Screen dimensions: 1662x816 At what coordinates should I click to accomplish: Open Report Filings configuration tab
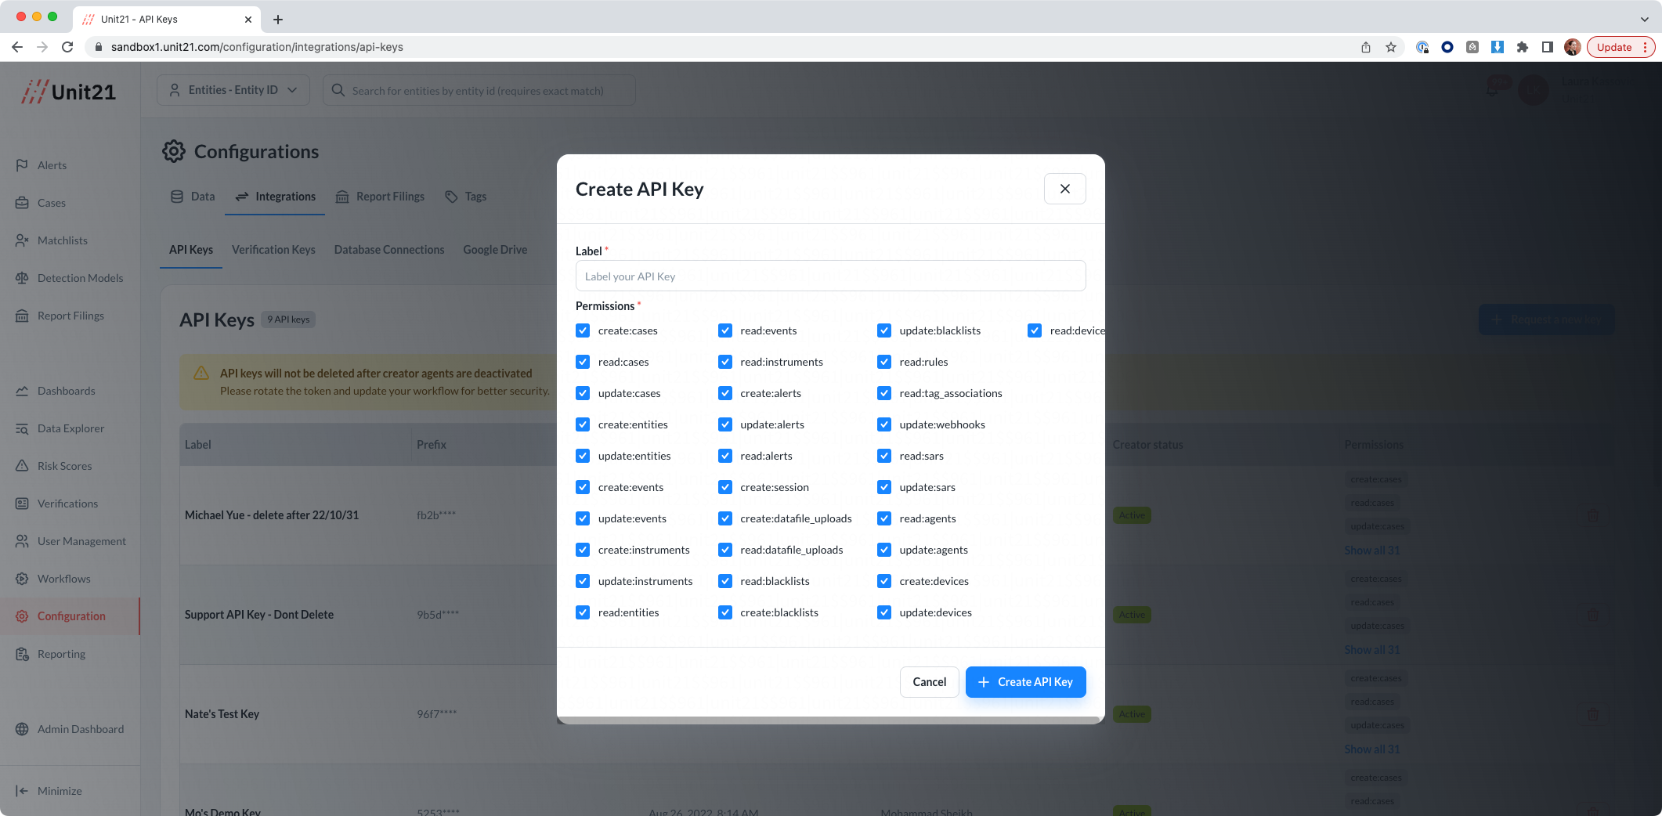[380, 197]
